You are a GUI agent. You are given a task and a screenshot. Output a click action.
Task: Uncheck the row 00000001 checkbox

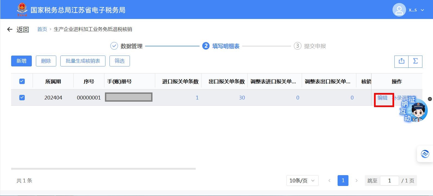(22, 98)
